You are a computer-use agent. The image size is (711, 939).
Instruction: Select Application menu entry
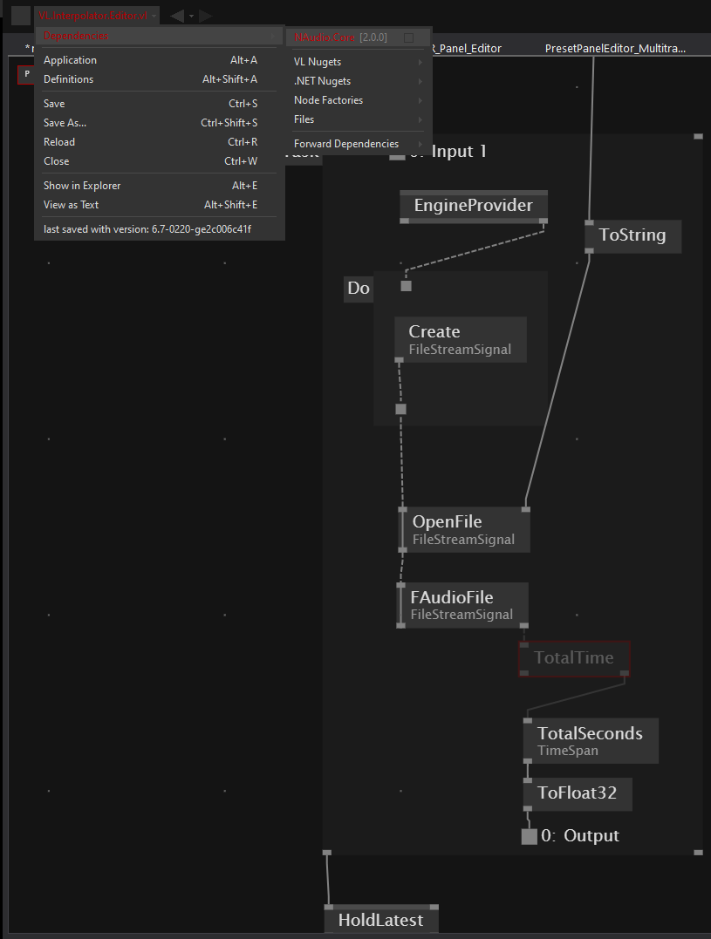click(160, 60)
